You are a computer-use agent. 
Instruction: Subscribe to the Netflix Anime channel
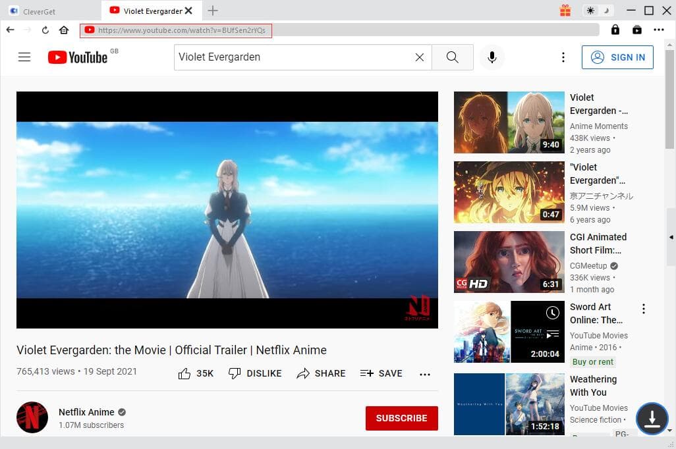click(401, 418)
